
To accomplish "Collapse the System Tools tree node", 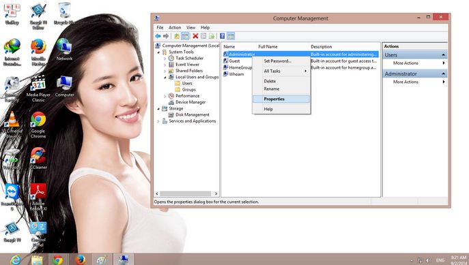I will (x=158, y=52).
